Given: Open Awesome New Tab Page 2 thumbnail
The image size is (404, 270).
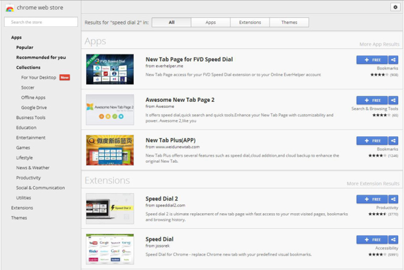Looking at the screenshot, I should point(110,110).
